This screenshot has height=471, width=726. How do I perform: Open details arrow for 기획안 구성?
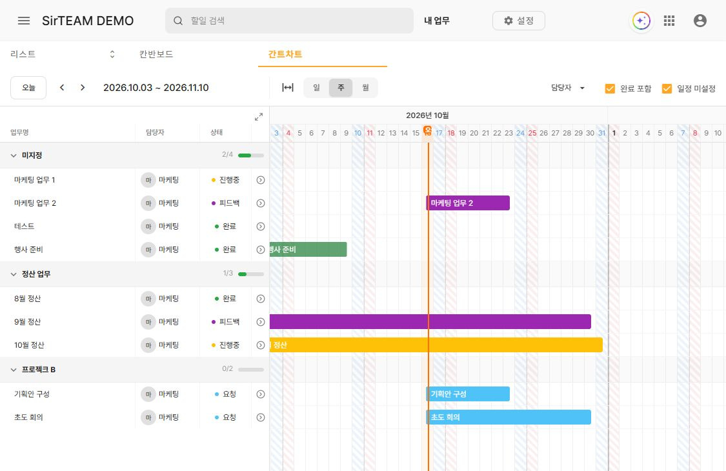261,394
